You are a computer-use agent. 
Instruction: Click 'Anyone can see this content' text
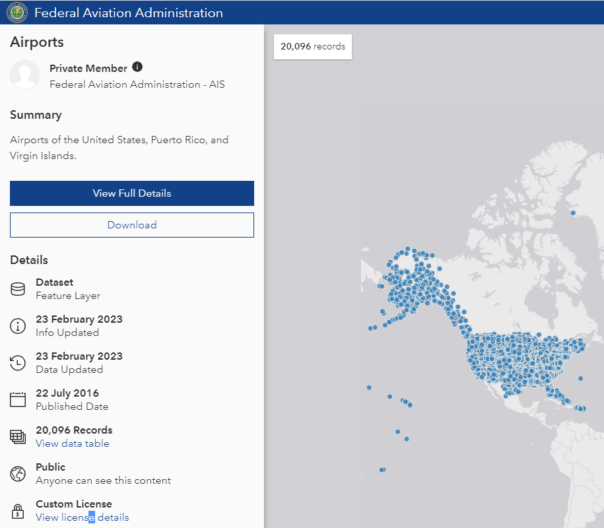click(103, 480)
